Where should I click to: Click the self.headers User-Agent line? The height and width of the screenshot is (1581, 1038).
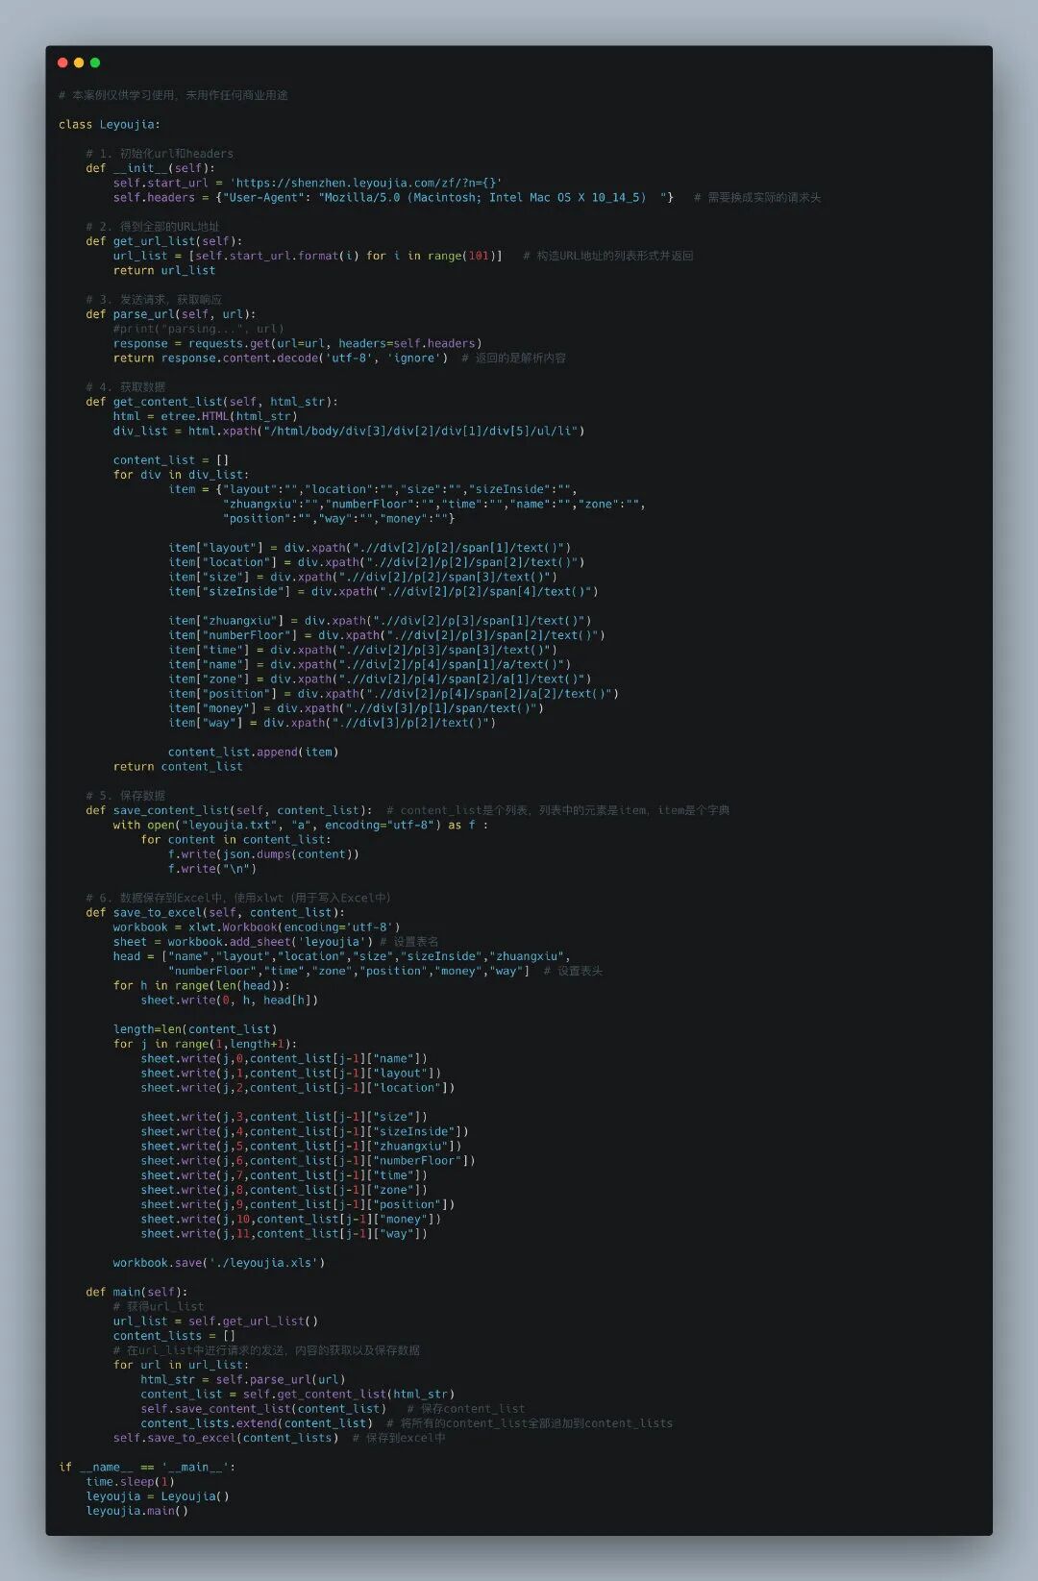(467, 197)
